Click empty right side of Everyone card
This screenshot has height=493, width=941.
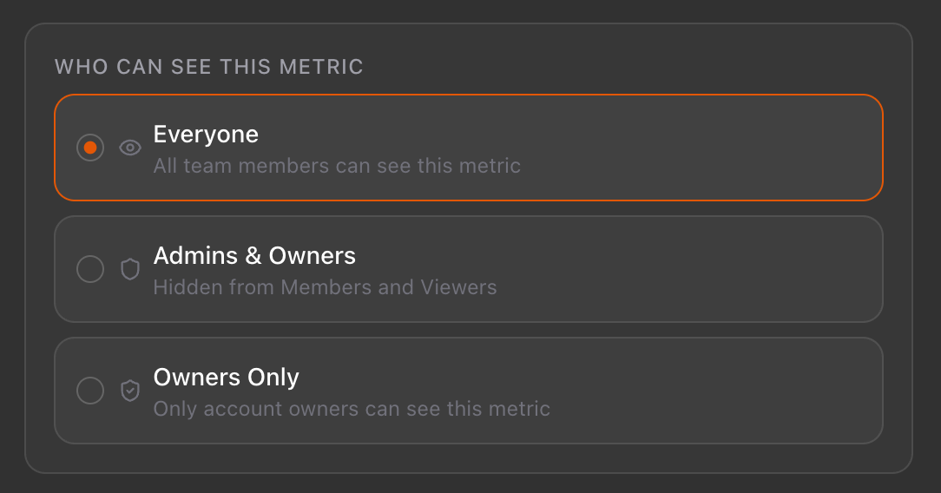(738, 148)
